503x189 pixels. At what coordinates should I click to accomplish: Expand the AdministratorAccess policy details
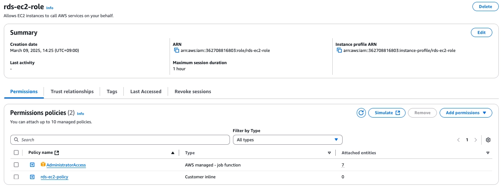pos(32,165)
